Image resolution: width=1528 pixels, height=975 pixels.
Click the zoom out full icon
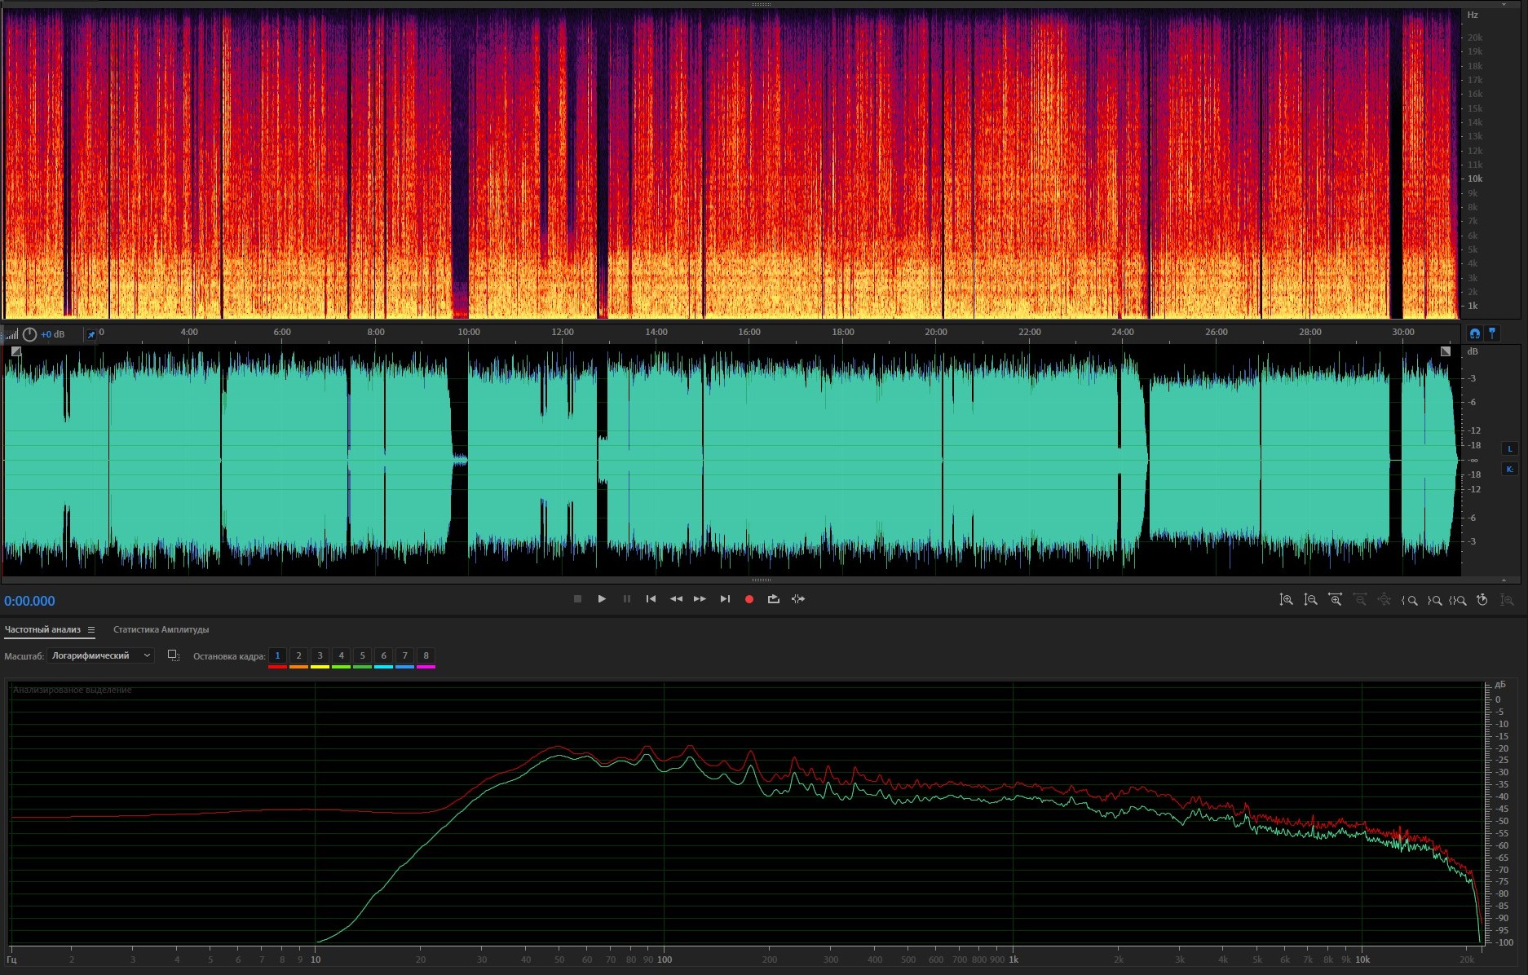[1384, 600]
